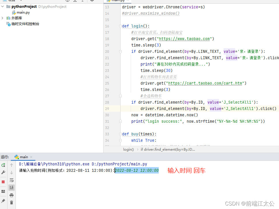Click the if driver.find_element breadcrumb
Image resolution: width=279 pixels, height=209 pixels.
tap(168, 150)
